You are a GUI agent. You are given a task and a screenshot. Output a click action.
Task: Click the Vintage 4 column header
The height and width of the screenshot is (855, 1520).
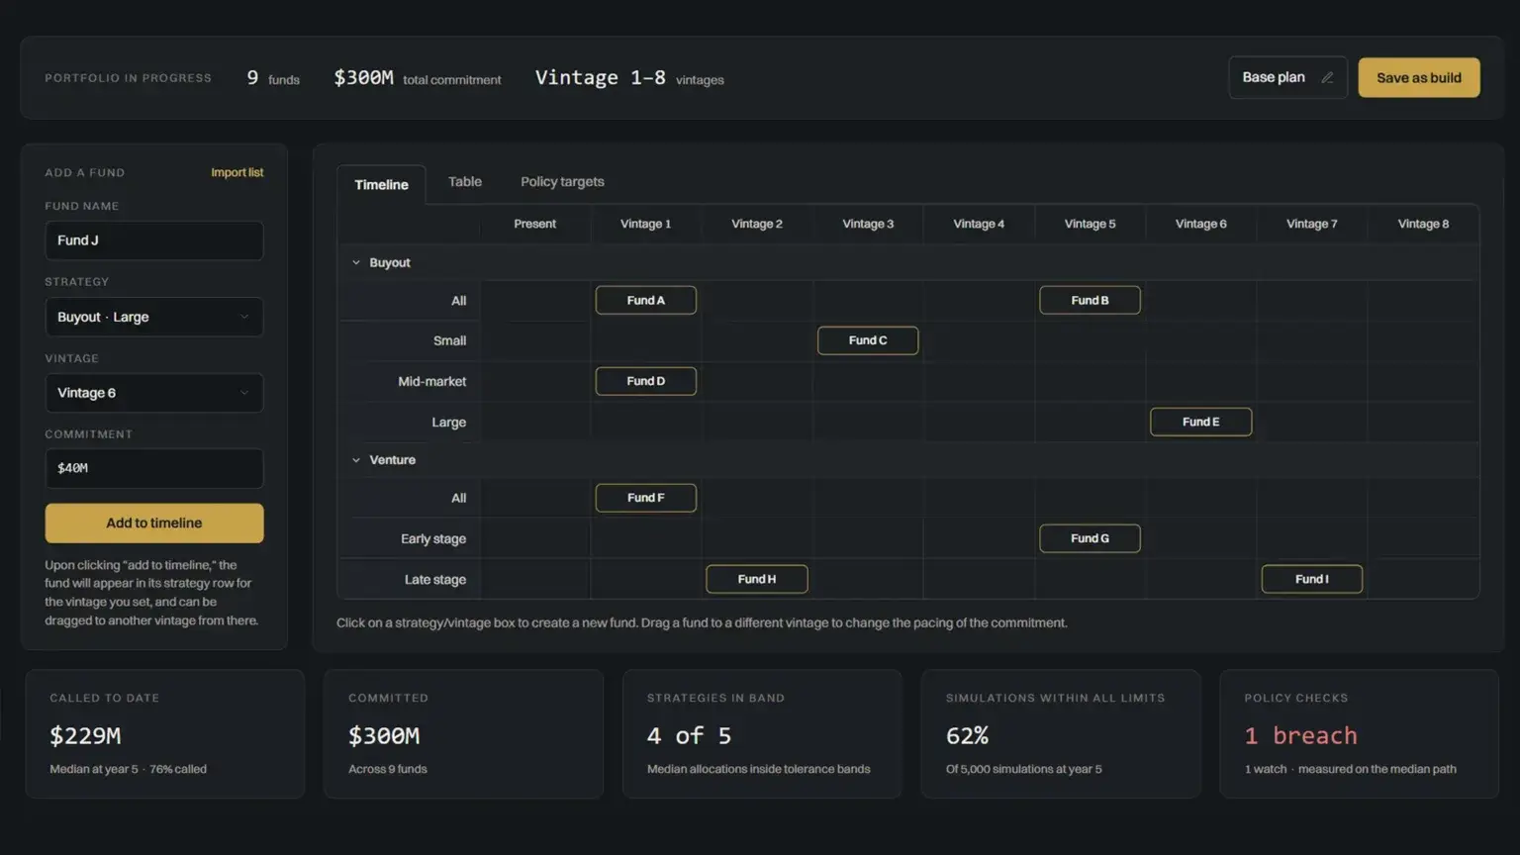[979, 224]
